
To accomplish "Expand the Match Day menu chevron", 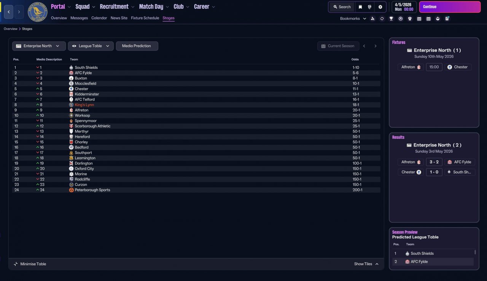I will (168, 7).
